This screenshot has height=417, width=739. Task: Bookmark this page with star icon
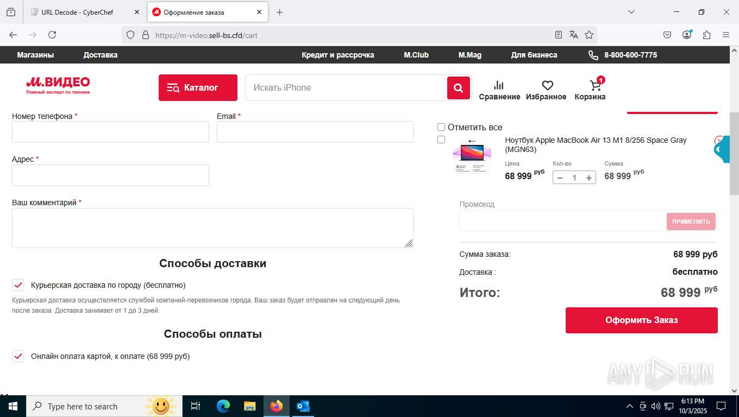click(588, 35)
